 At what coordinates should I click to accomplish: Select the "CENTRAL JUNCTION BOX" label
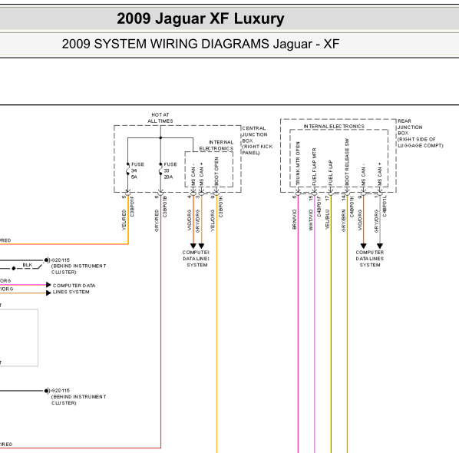(x=254, y=134)
